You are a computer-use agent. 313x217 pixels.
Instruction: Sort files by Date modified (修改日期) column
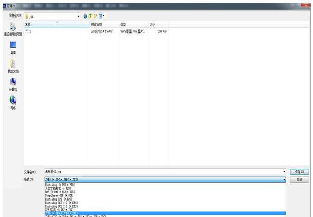click(104, 24)
